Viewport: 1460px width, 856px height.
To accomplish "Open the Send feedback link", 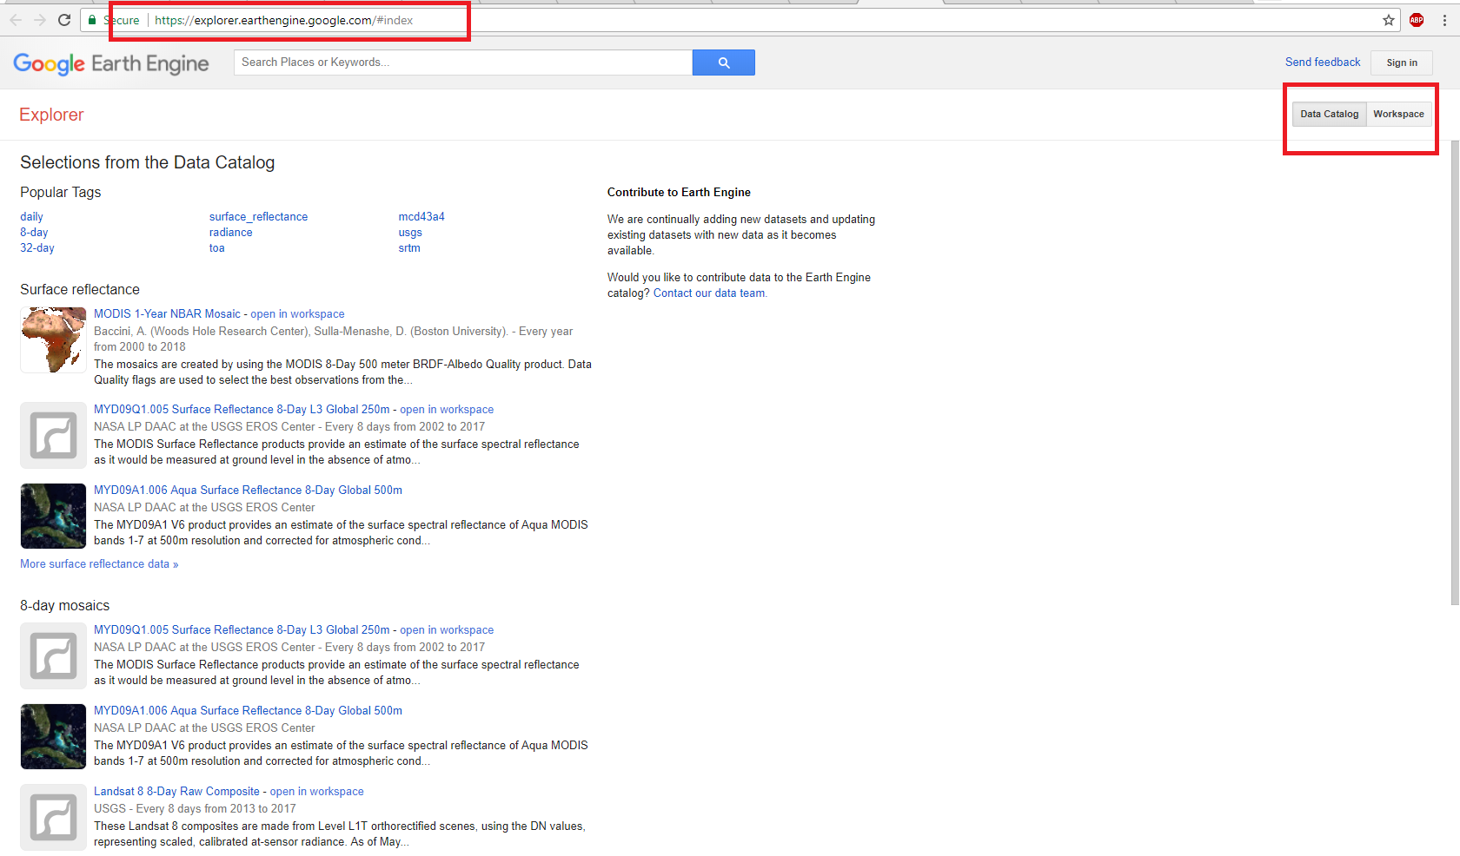I will pyautogui.click(x=1323, y=62).
